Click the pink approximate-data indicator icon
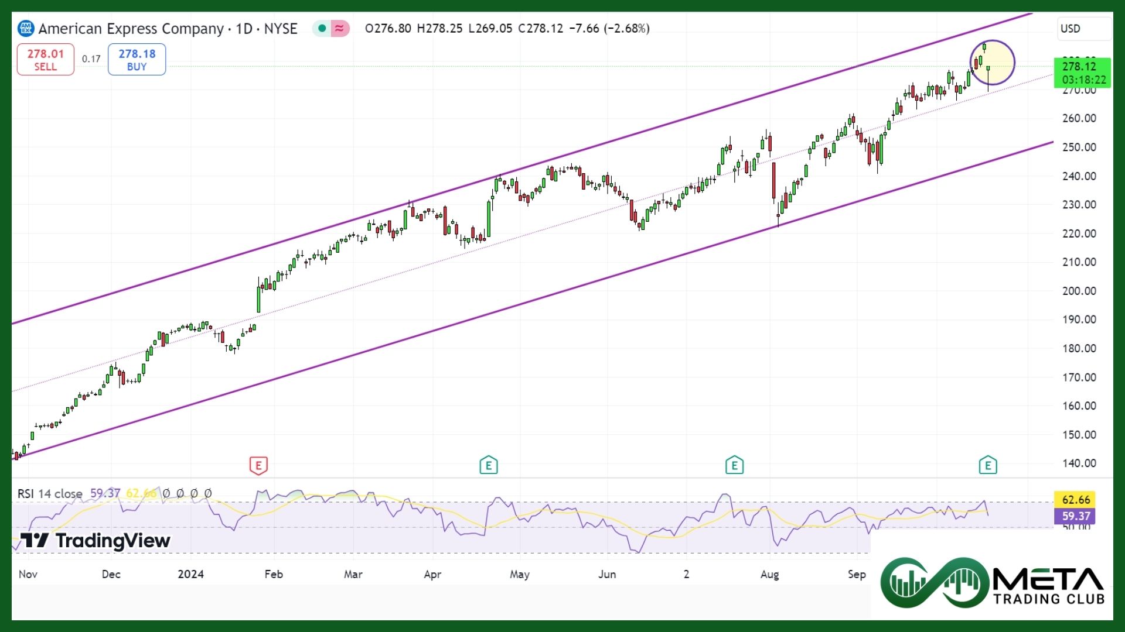The height and width of the screenshot is (632, 1125). tap(340, 28)
